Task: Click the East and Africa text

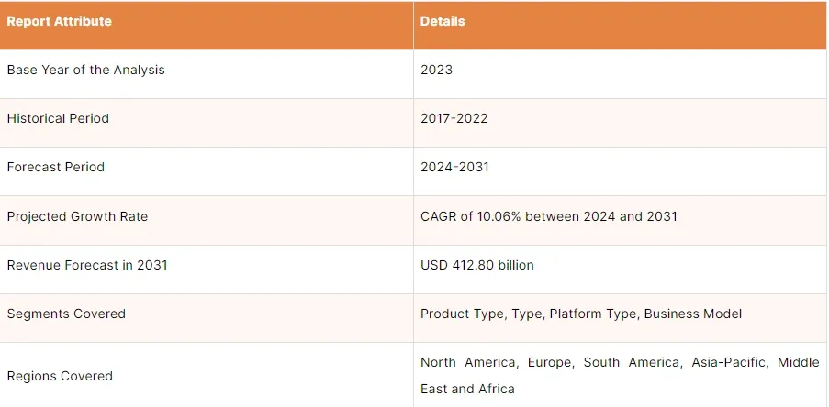Action: (x=467, y=389)
